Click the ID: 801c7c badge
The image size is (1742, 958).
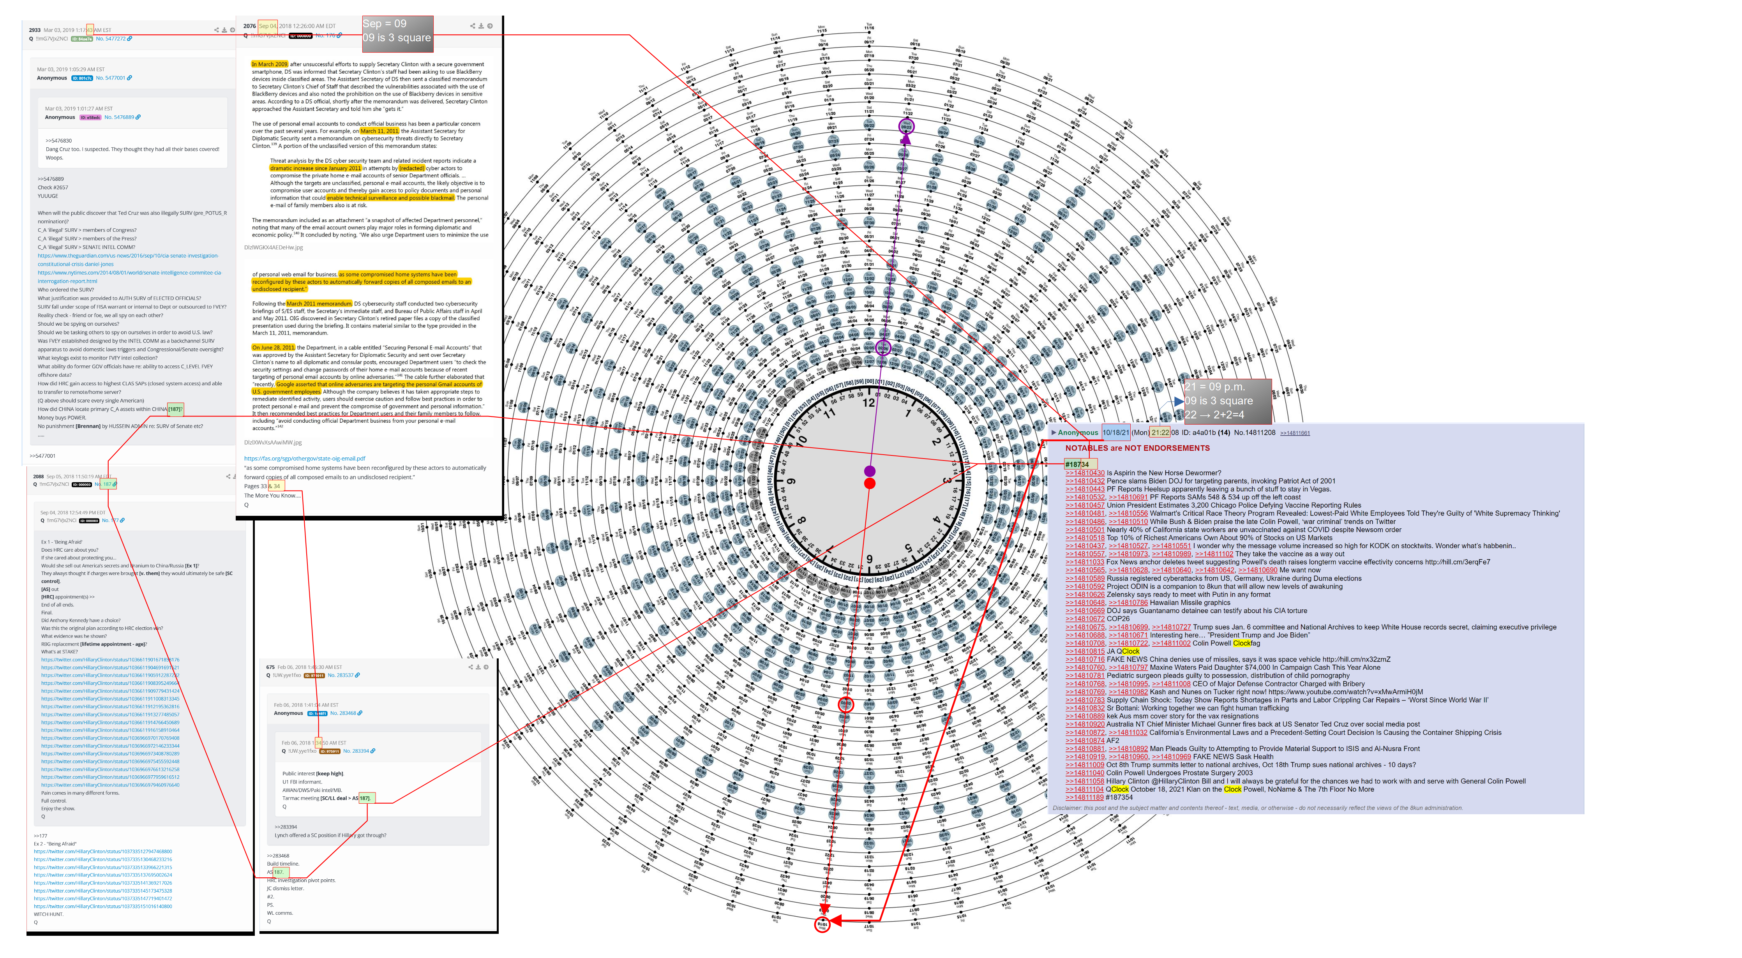[x=82, y=78]
